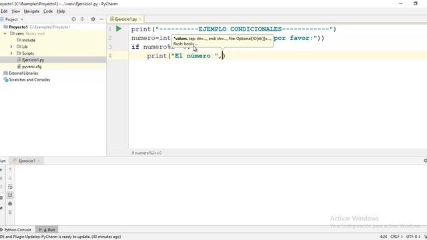427x240 pixels.
Task: Click the 'EJEMPLO CONDICIONALES' string on line 1
Action: pos(240,29)
